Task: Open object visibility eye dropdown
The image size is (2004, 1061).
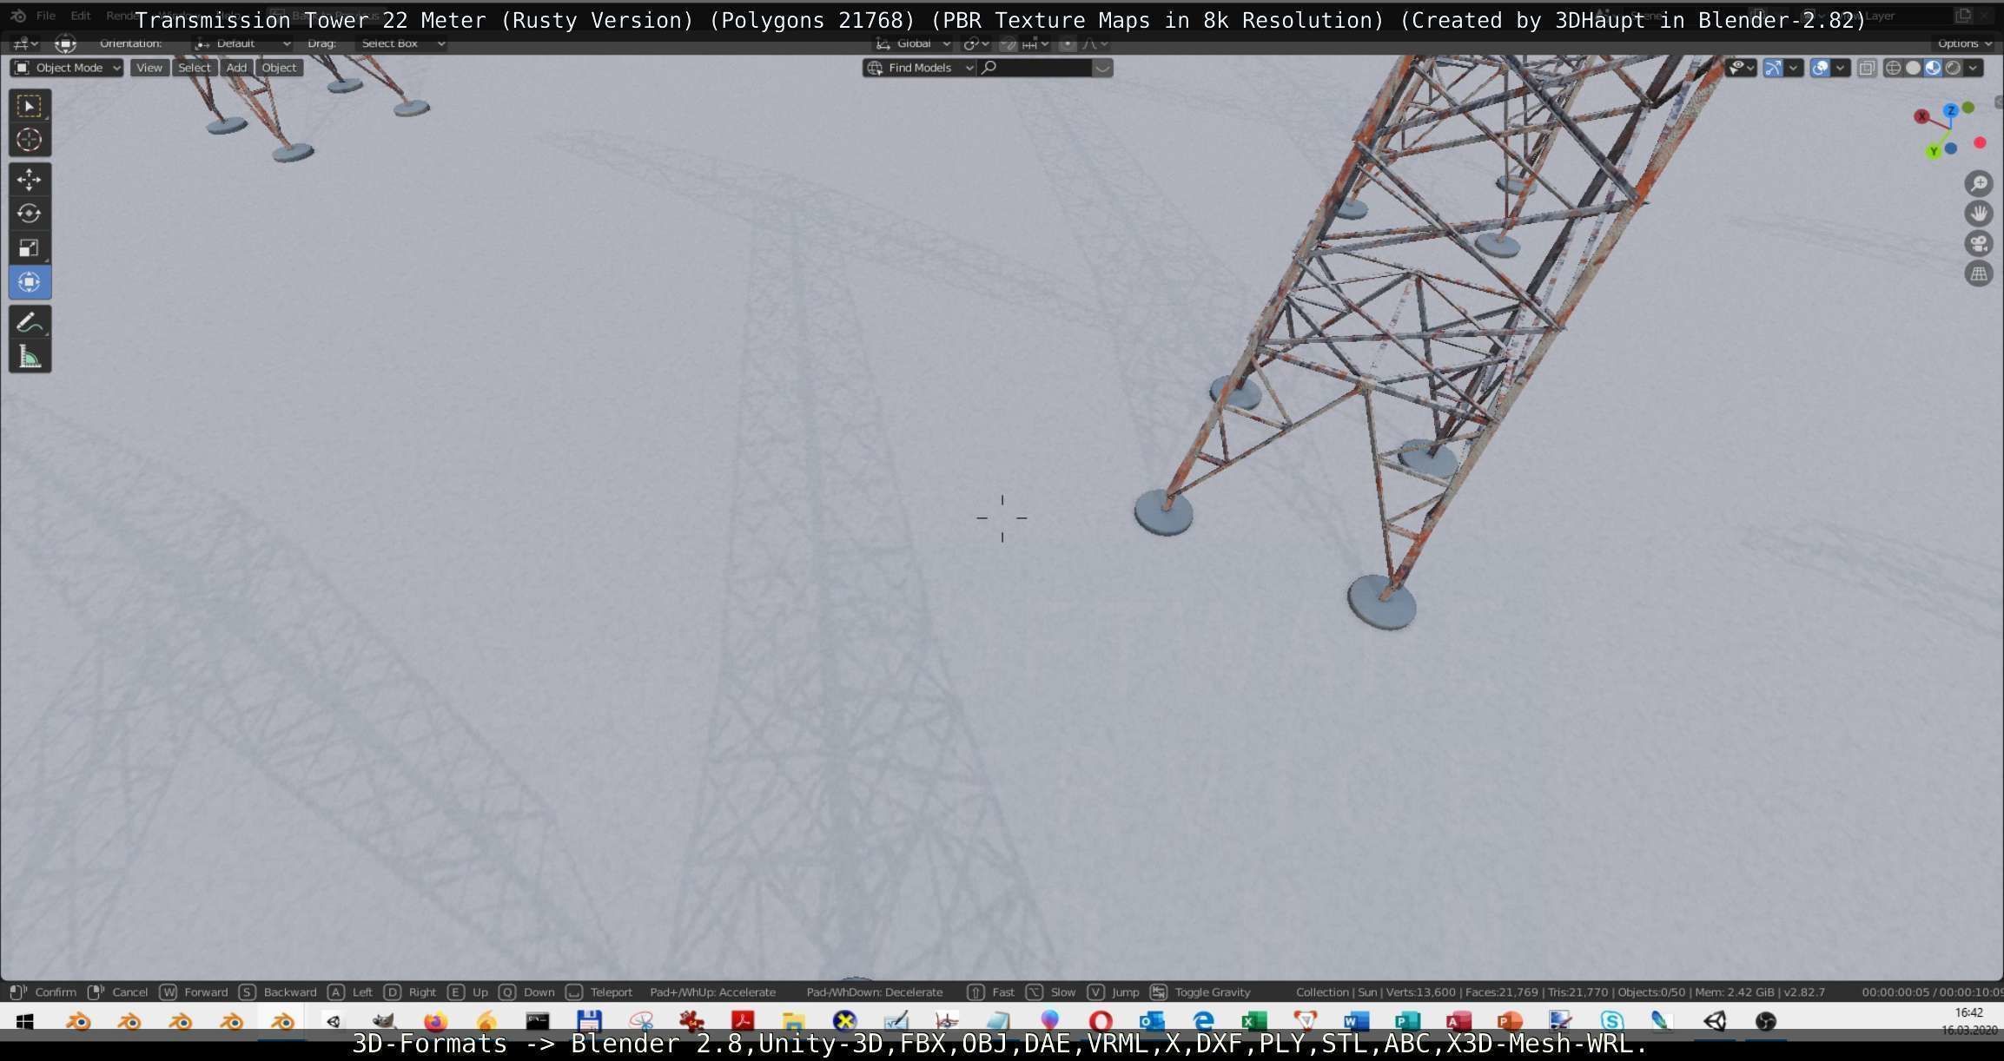Action: click(1743, 68)
